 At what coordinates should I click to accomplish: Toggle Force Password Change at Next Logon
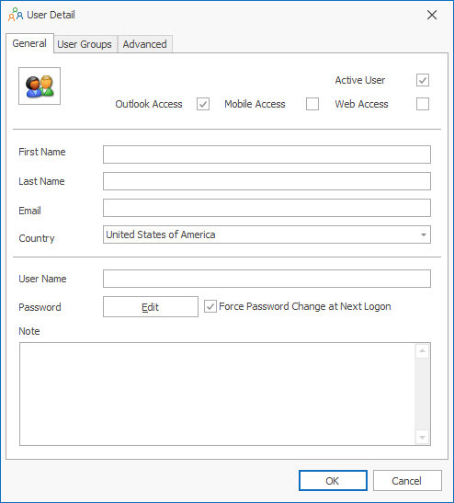click(x=210, y=306)
